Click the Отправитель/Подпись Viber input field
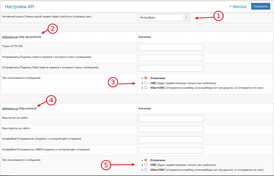 [171, 68]
